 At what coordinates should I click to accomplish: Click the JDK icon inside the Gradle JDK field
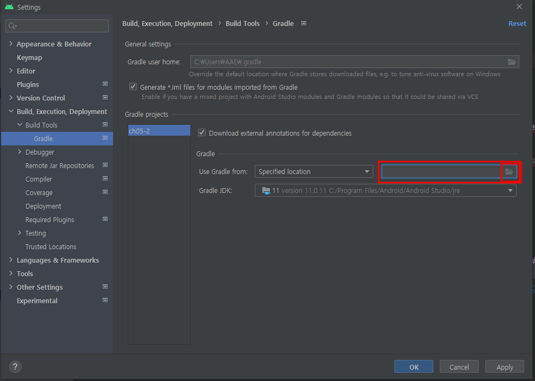point(265,190)
